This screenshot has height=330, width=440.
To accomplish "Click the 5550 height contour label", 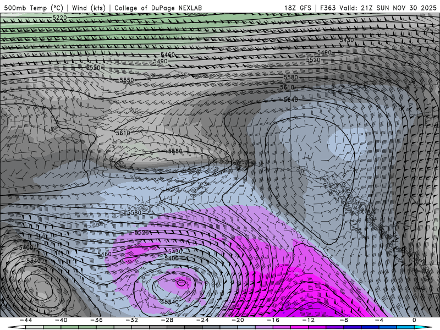I will pos(127,80).
